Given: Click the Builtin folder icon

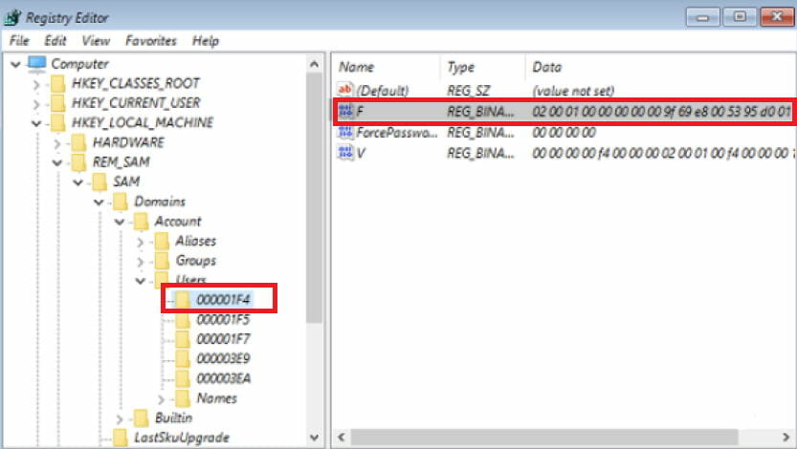Looking at the screenshot, I should point(141,418).
